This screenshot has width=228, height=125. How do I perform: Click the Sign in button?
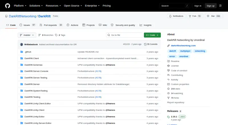click(x=198, y=6)
